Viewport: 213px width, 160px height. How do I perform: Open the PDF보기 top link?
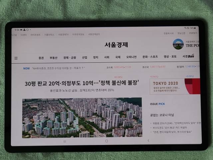pyautogui.click(x=193, y=33)
